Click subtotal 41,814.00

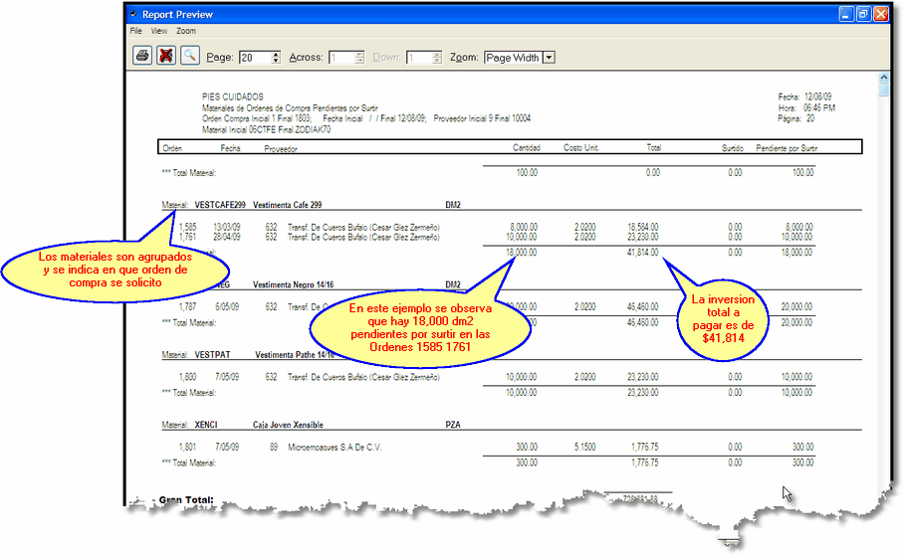pyautogui.click(x=643, y=253)
